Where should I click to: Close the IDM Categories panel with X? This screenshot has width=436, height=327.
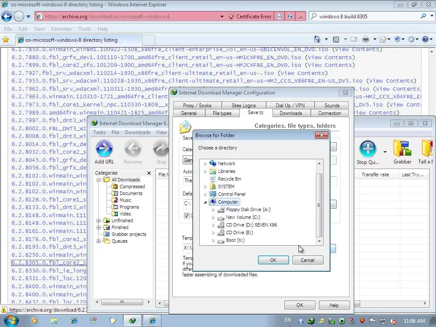149,173
